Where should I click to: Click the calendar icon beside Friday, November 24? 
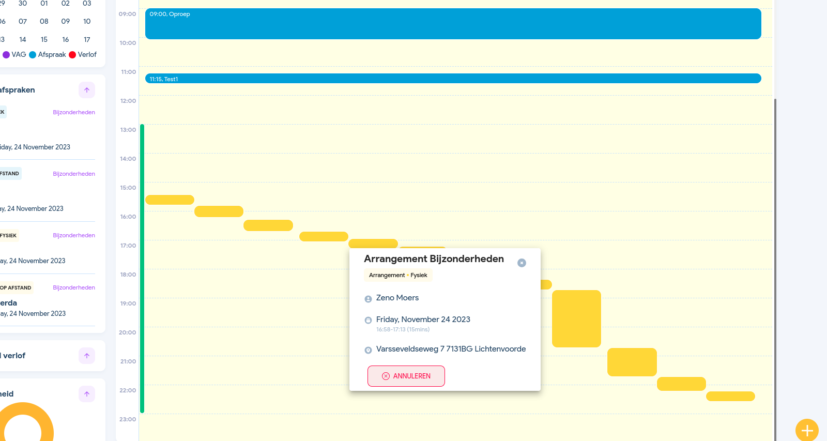point(368,320)
